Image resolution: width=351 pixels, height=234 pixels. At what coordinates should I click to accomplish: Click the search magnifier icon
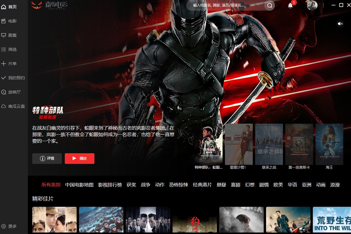tap(270, 5)
